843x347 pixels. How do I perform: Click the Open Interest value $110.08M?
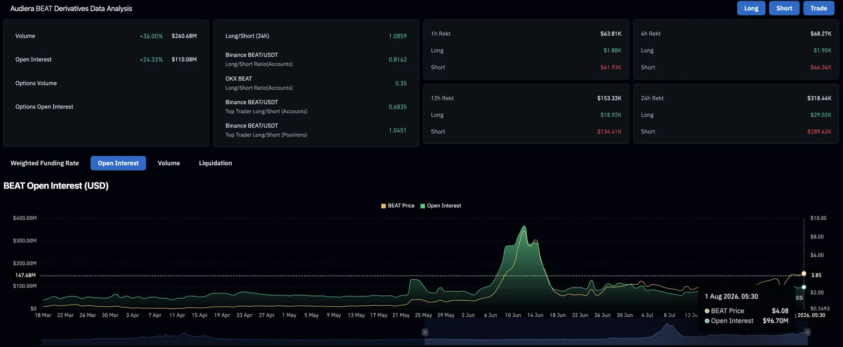tap(184, 60)
